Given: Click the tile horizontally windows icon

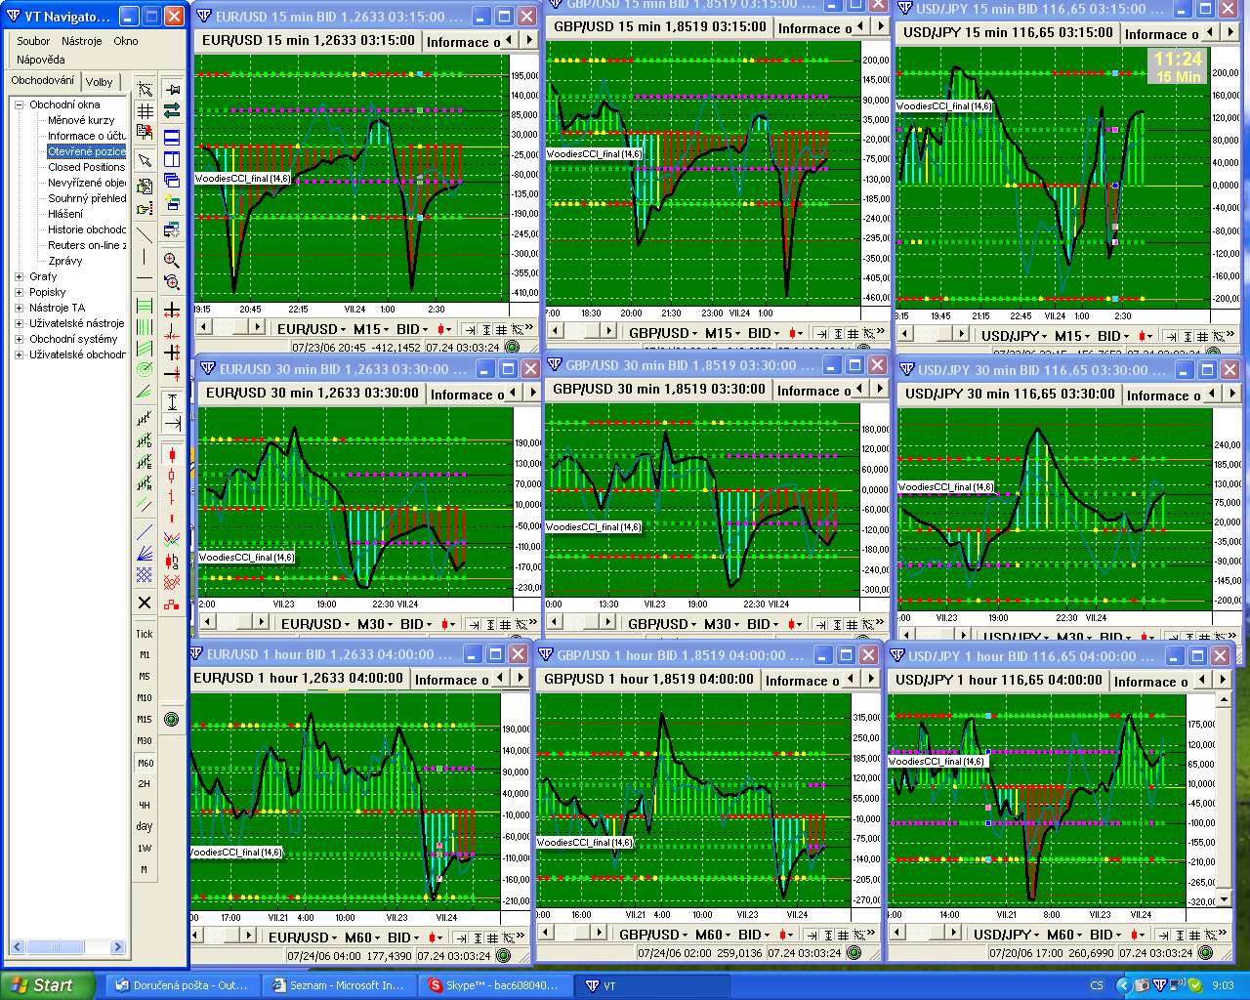Looking at the screenshot, I should pyautogui.click(x=172, y=137).
